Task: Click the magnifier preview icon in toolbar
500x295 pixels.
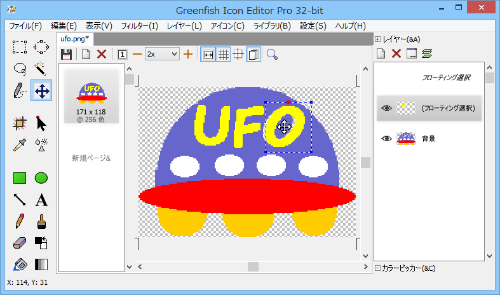Action: (273, 54)
